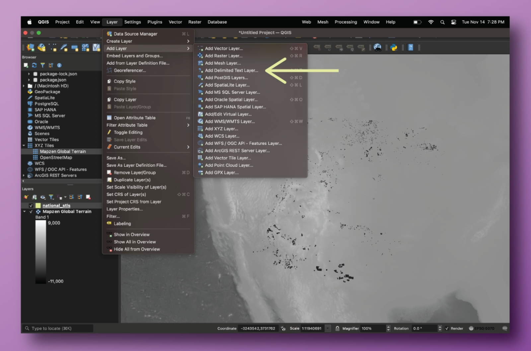The image size is (531, 351).
Task: Click EPSG:5070 project CRS button
Action: [481, 328]
